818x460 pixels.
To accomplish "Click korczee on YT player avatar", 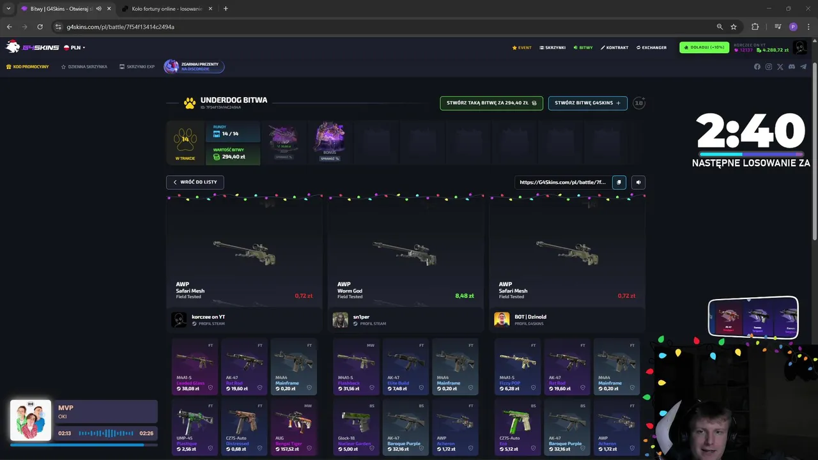I will click(x=179, y=319).
